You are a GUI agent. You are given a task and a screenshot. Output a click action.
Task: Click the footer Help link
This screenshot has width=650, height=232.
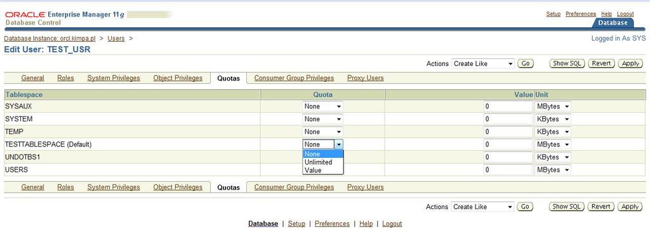pos(366,224)
